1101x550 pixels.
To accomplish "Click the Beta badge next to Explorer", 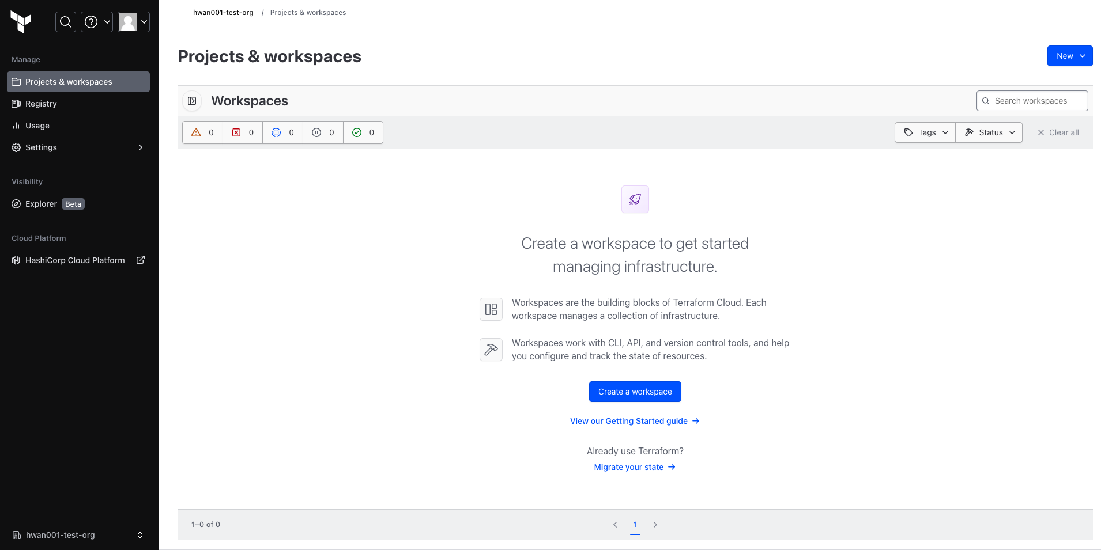I will [73, 204].
